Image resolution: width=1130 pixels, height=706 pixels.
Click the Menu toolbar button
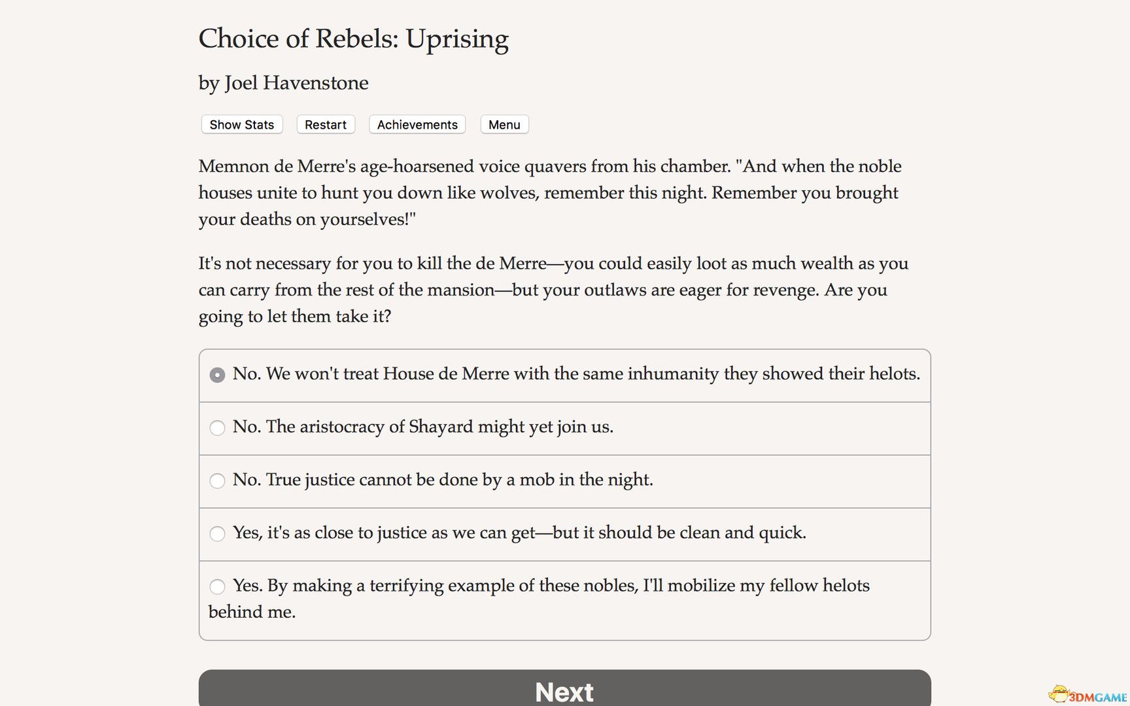click(x=504, y=124)
